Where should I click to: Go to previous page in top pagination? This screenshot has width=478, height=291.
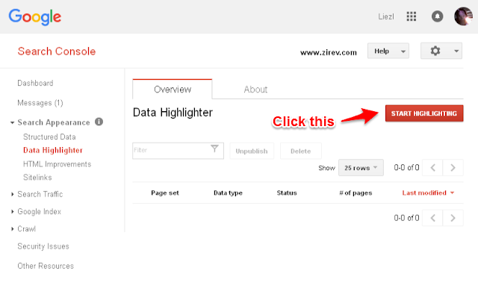[432, 167]
